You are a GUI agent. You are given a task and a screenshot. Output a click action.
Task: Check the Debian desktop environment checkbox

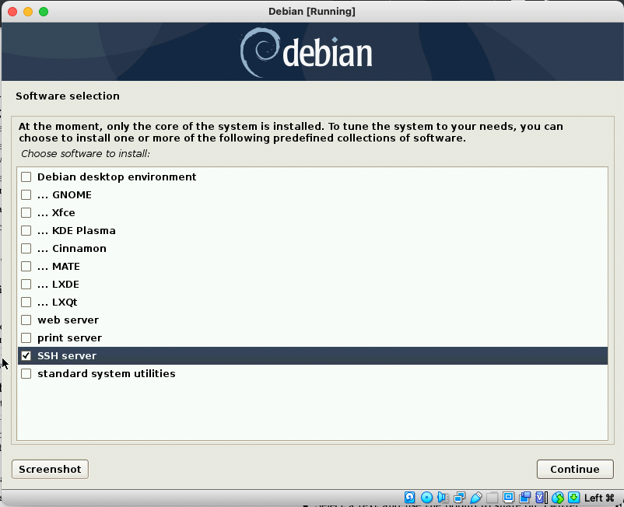pos(26,177)
